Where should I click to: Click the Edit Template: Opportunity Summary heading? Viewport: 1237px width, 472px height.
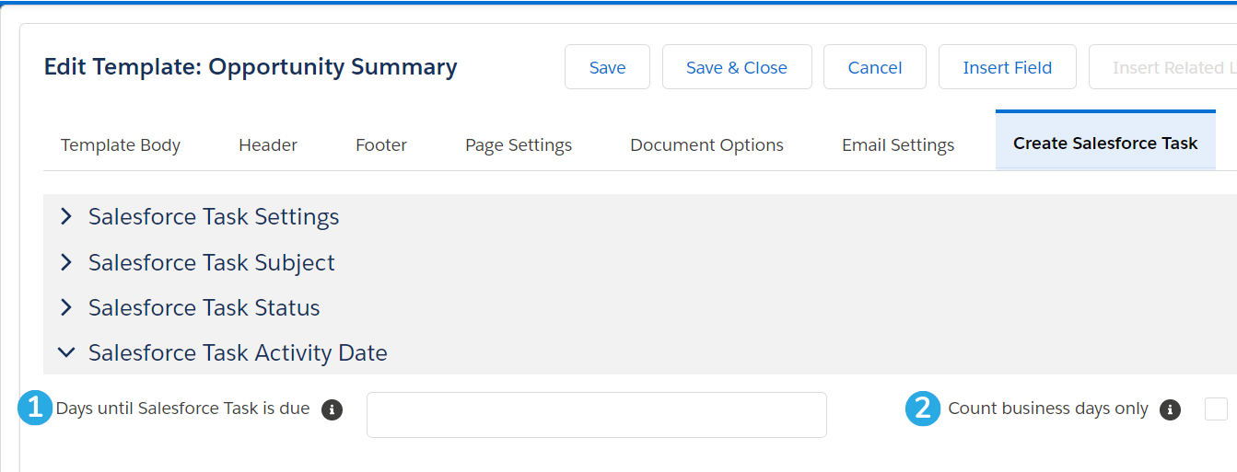pyautogui.click(x=251, y=67)
